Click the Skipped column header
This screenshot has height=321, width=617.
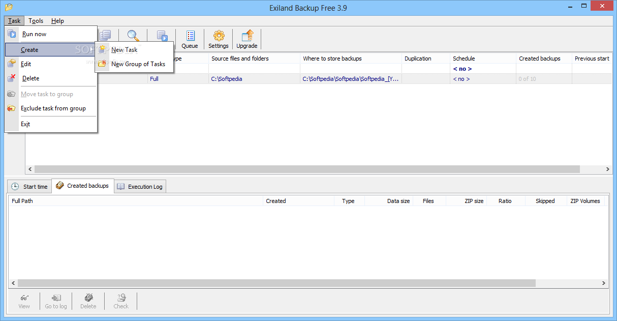pos(546,201)
